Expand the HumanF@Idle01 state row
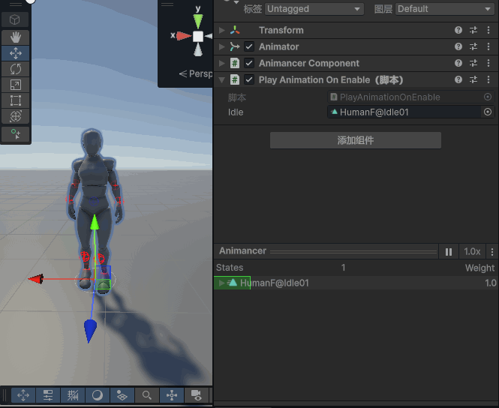499x408 pixels. point(221,283)
